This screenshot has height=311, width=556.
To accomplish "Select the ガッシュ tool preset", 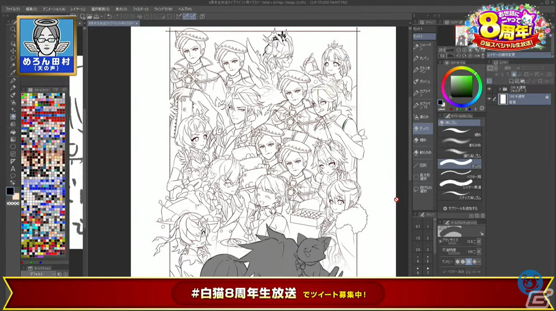I will 423,81.
